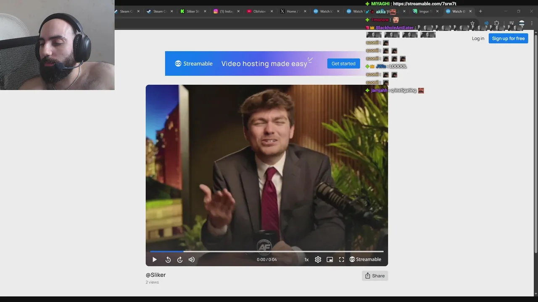
Task: Click the '2 views' count text
Action: (x=152, y=282)
